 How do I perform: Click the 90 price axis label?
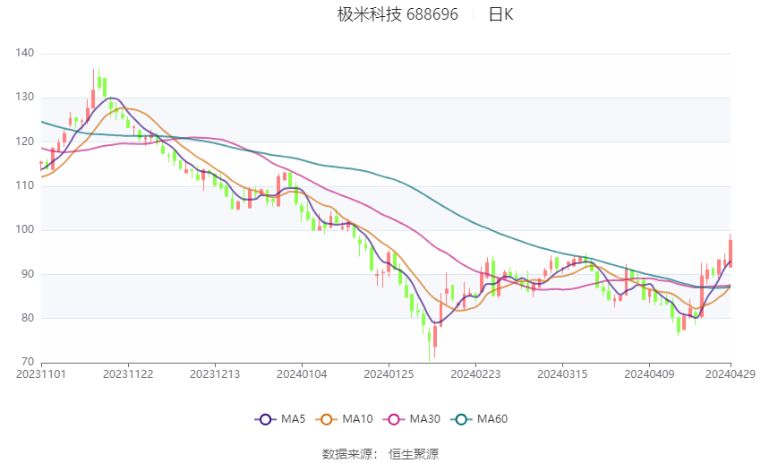[x=28, y=274]
